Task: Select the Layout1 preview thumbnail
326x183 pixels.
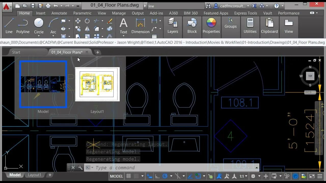Action: tap(97, 84)
